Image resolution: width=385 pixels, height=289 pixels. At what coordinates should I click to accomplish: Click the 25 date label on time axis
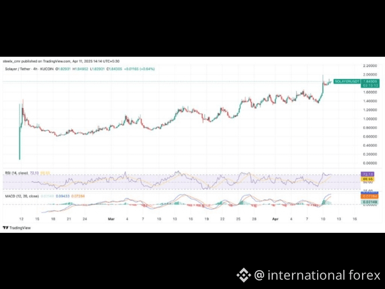[x=238, y=219]
